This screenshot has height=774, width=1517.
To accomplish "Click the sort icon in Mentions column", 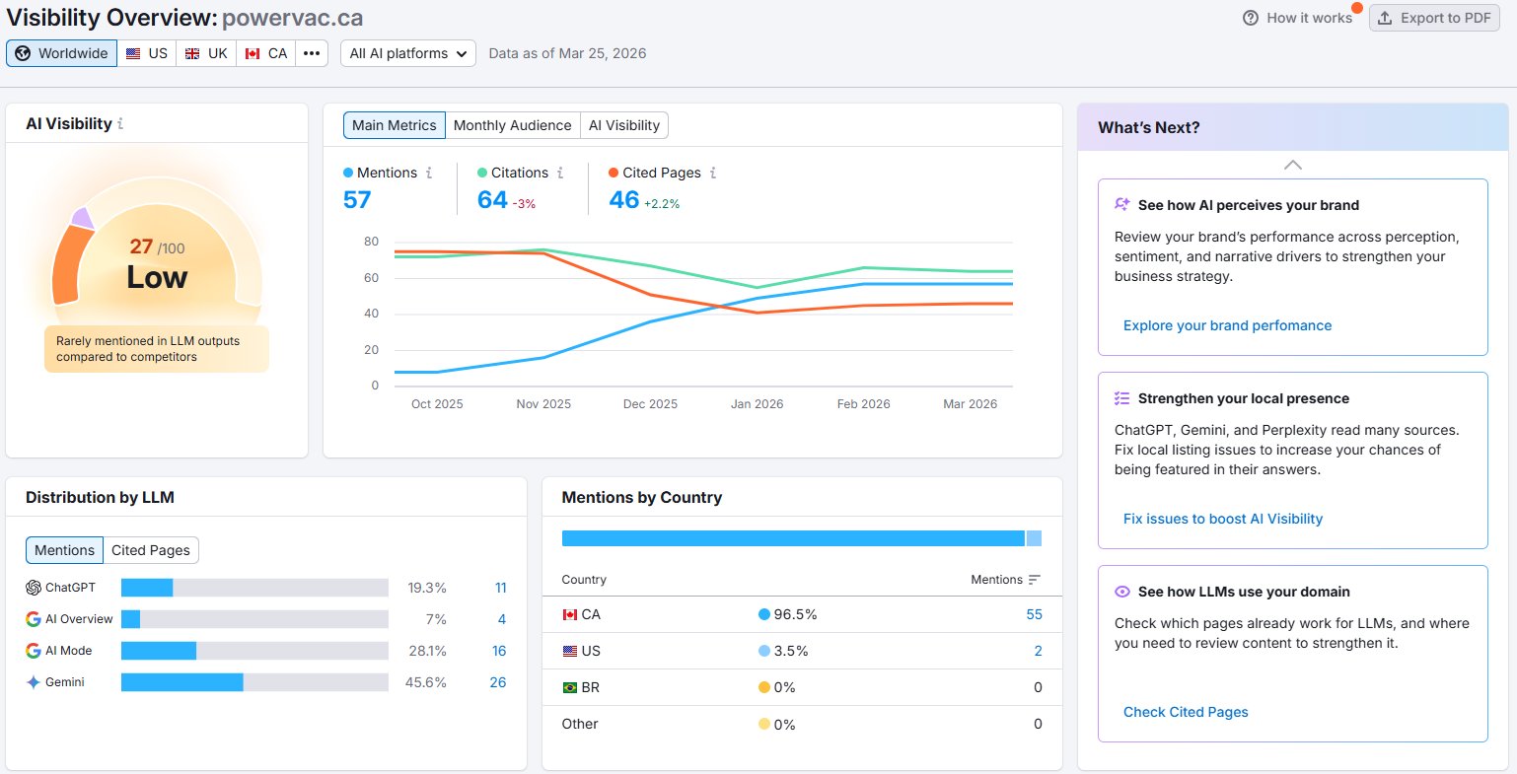I will (x=1034, y=580).
